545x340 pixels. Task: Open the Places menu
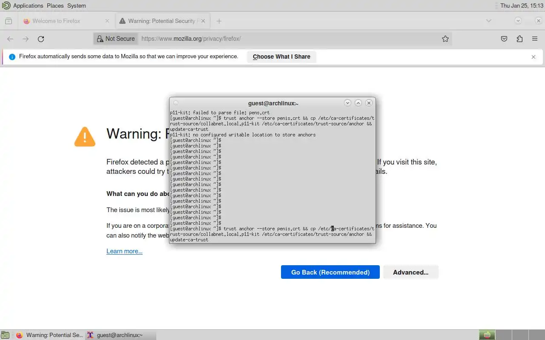coord(55,6)
